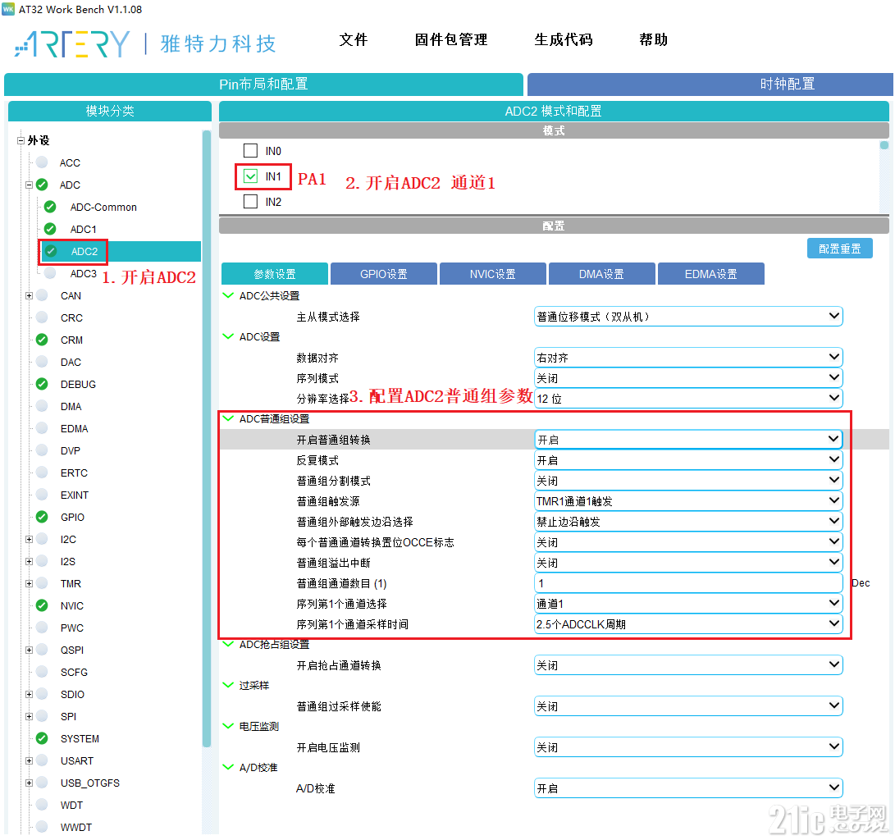
Task: Click the 普通组通道数目 input field
Action: tap(688, 583)
